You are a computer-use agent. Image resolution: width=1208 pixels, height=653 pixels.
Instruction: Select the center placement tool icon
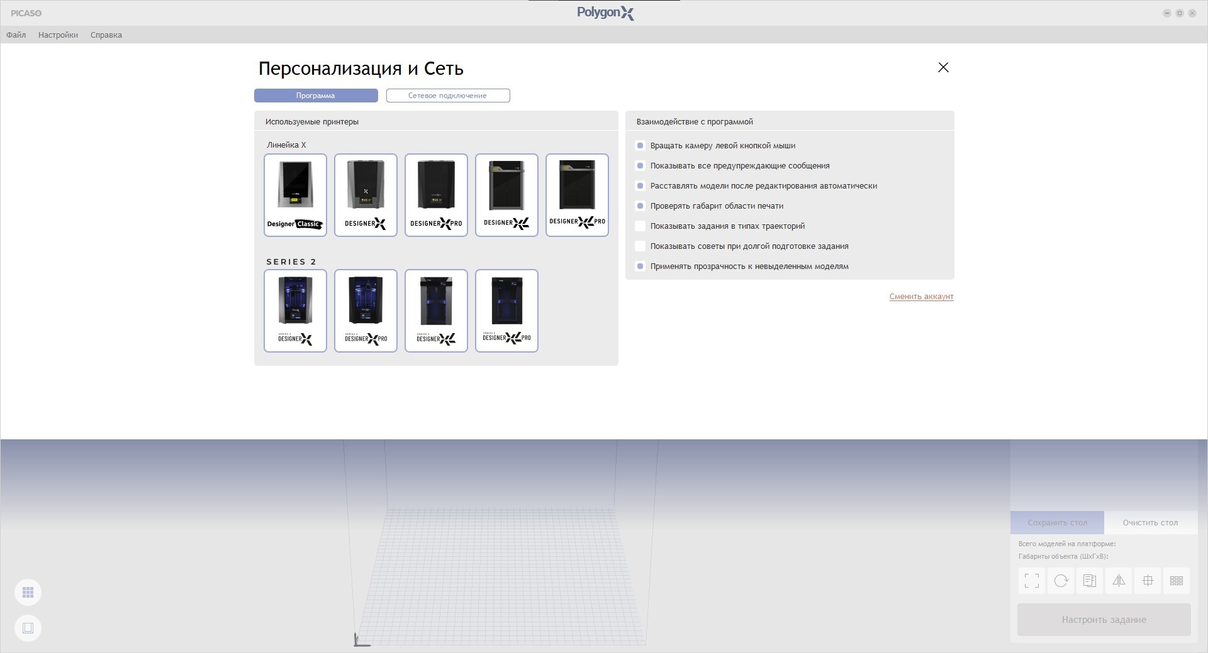pos(1148,581)
